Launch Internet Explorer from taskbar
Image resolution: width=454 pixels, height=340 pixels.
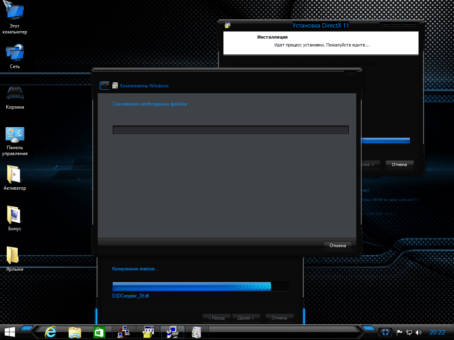point(50,332)
